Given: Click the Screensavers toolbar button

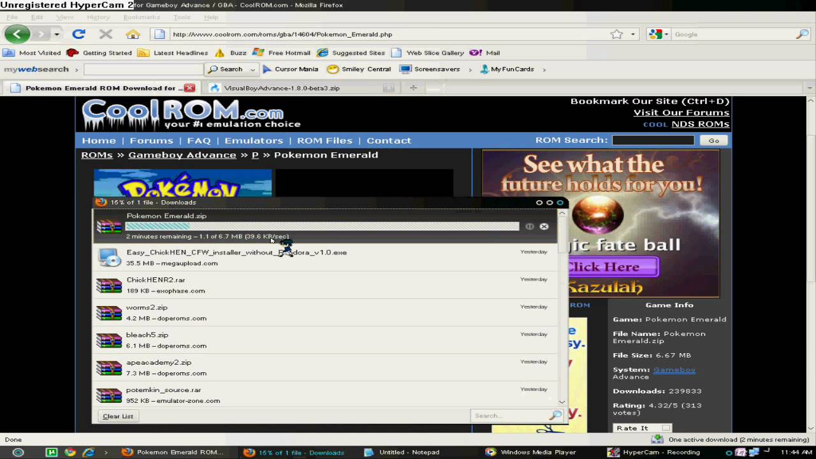Looking at the screenshot, I should [x=430, y=69].
